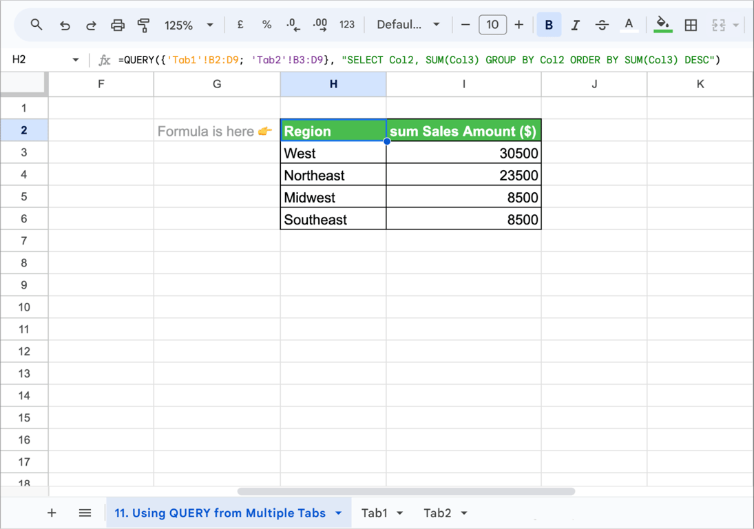
Task: Open the text color picker
Action: (629, 25)
